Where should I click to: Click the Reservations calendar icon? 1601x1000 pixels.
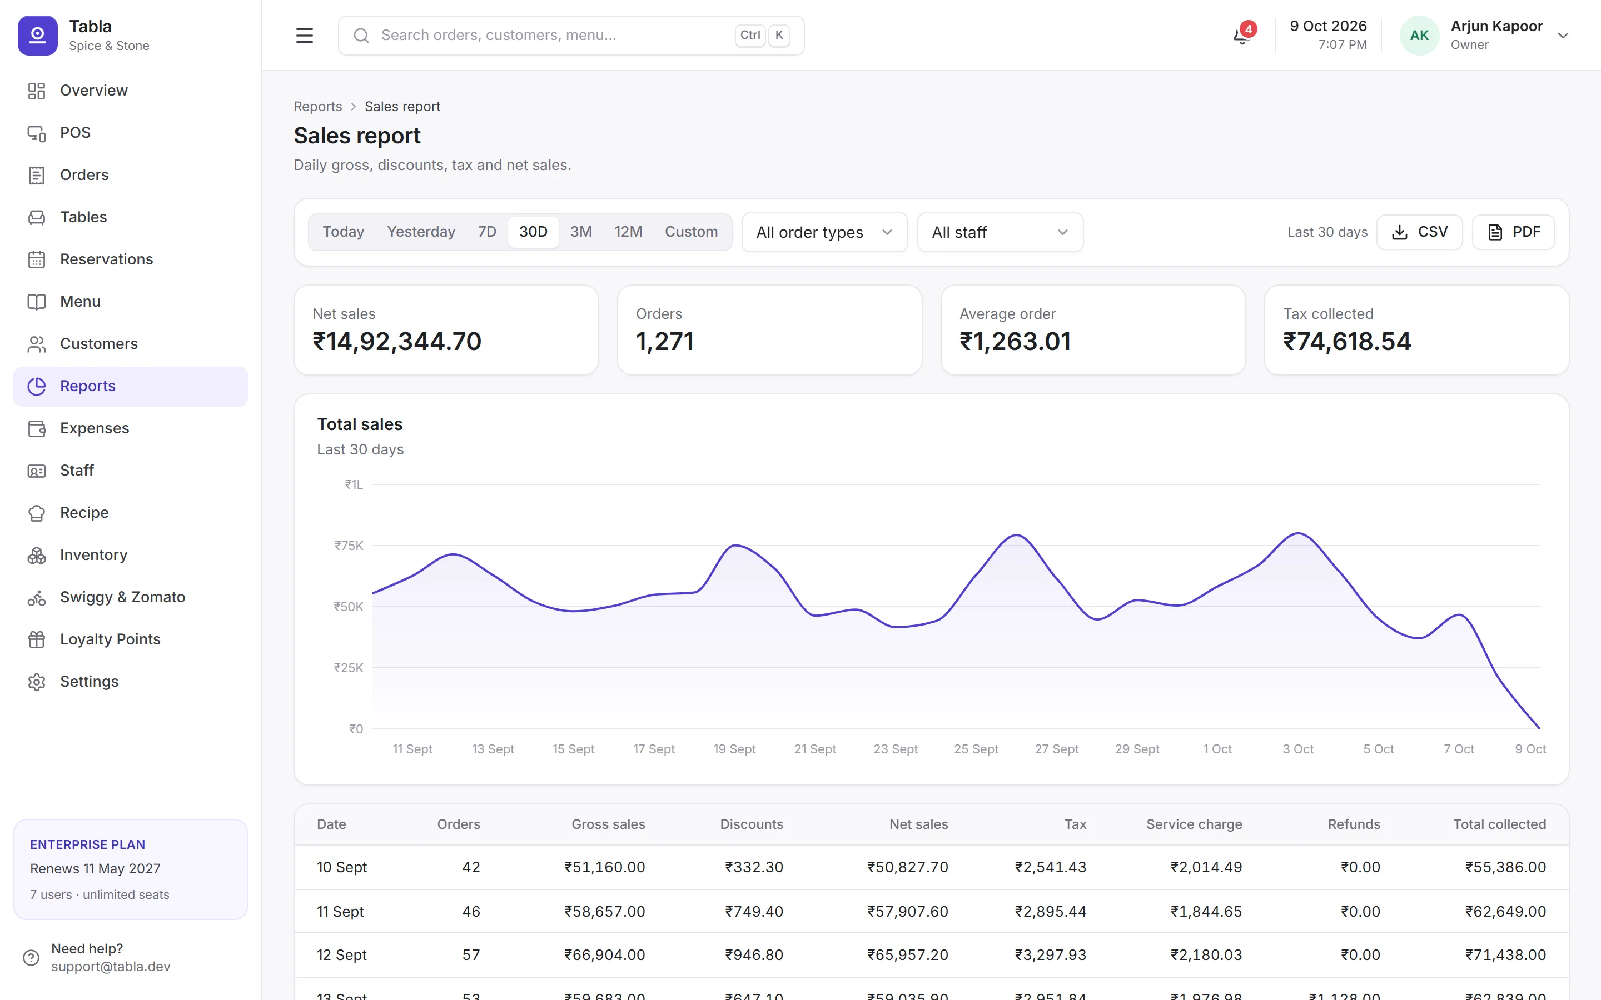pos(36,260)
